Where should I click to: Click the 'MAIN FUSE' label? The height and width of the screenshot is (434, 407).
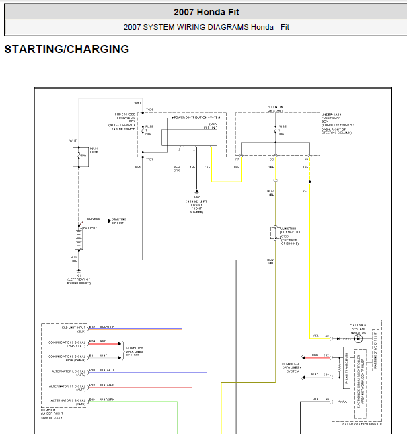pos(94,151)
